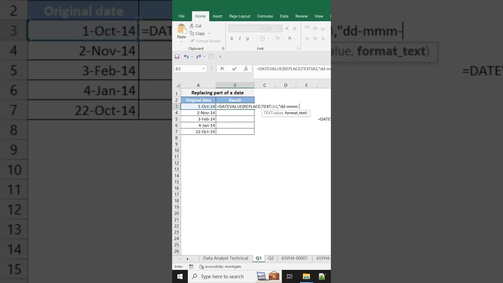The height and width of the screenshot is (283, 503).
Task: Open File Explorer from the taskbar
Action: (x=306, y=276)
